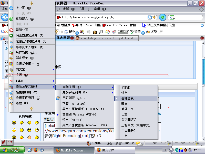Select 萬國碼 Unicode (UTF-8) encoding
This screenshot has height=154, width=205.
click(79, 114)
